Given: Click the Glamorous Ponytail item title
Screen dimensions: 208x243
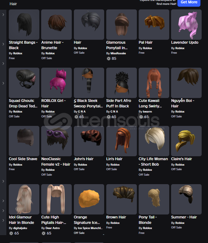Looking at the screenshot, I should tap(117, 45).
